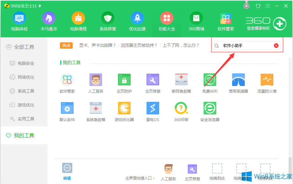
Task: Select 全部工具 in sidebar
Action: [24, 47]
